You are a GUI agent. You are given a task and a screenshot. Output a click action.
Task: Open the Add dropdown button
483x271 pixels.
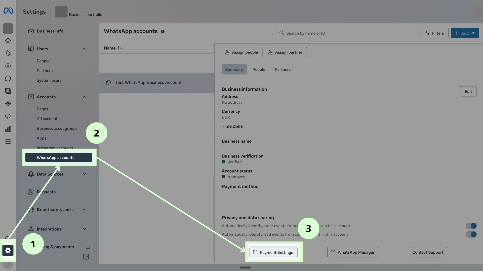(x=465, y=33)
